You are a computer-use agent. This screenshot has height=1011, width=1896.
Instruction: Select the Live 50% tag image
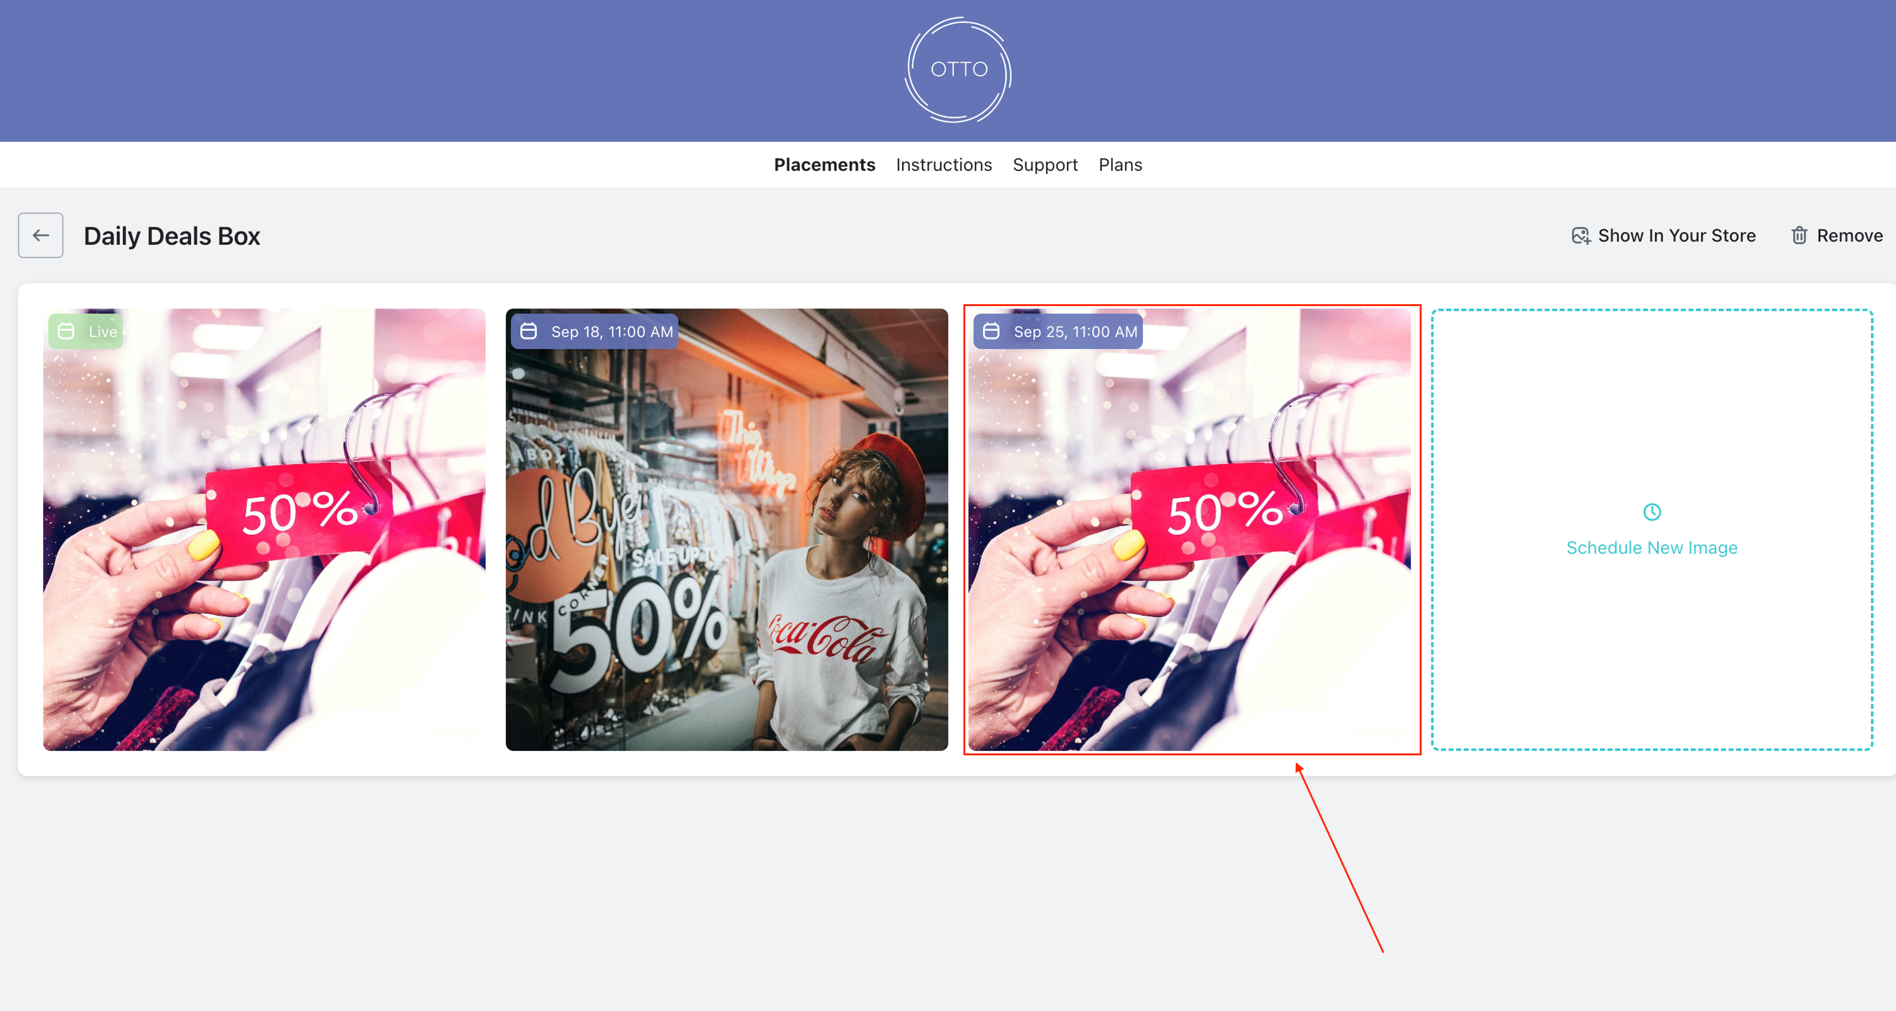click(x=264, y=530)
